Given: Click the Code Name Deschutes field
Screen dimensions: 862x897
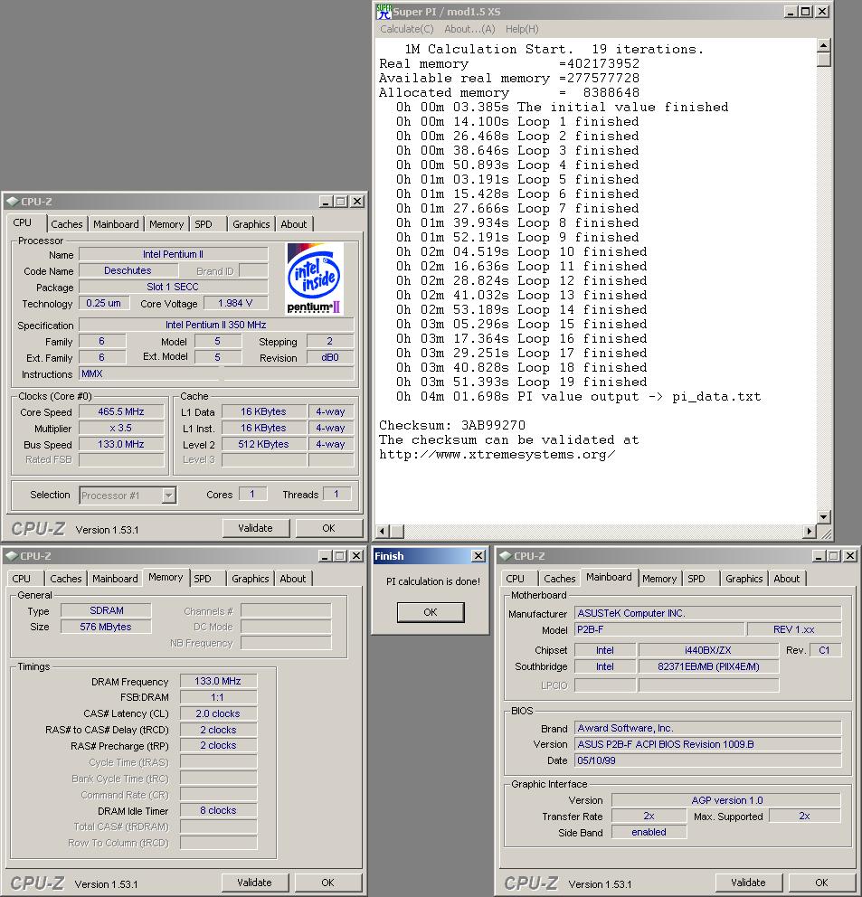Looking at the screenshot, I should pyautogui.click(x=128, y=270).
